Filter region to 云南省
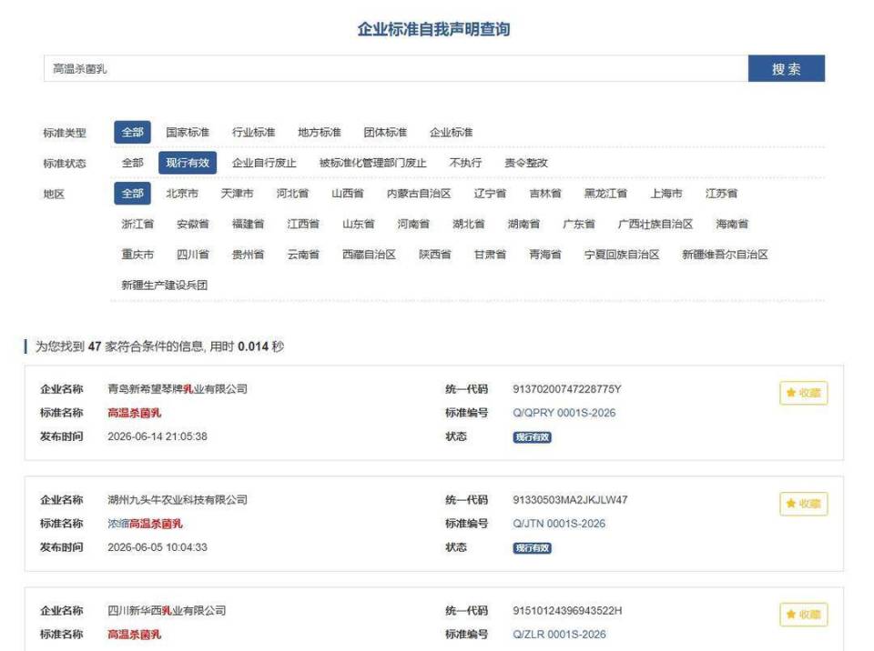Image resolution: width=874 pixels, height=651 pixels. pyautogui.click(x=303, y=255)
